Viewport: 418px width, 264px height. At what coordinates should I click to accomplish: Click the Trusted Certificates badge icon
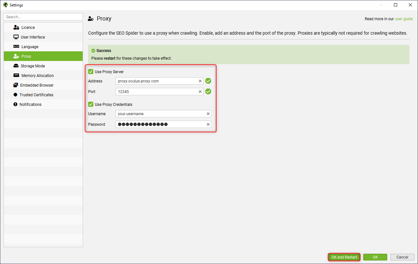tap(15, 95)
